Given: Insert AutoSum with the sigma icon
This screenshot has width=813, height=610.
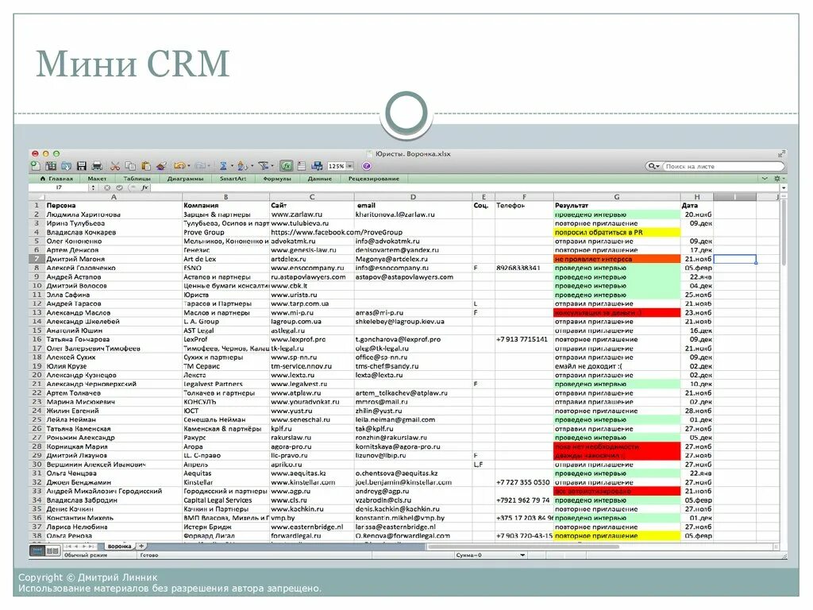Looking at the screenshot, I should [x=223, y=166].
